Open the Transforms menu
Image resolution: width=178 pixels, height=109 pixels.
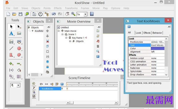click(71, 8)
